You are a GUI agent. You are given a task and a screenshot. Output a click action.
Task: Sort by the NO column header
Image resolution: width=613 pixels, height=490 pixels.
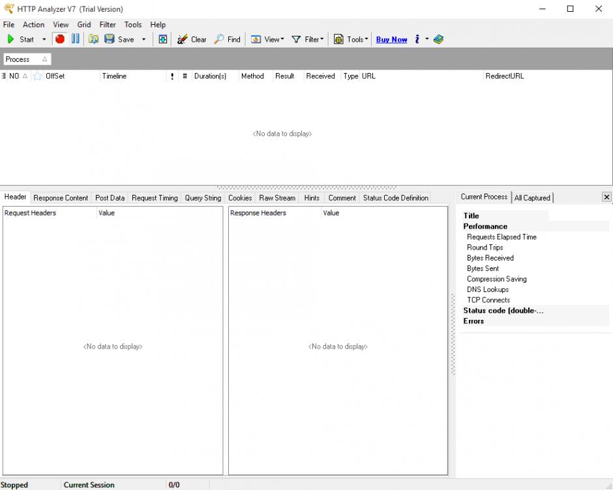pos(18,76)
